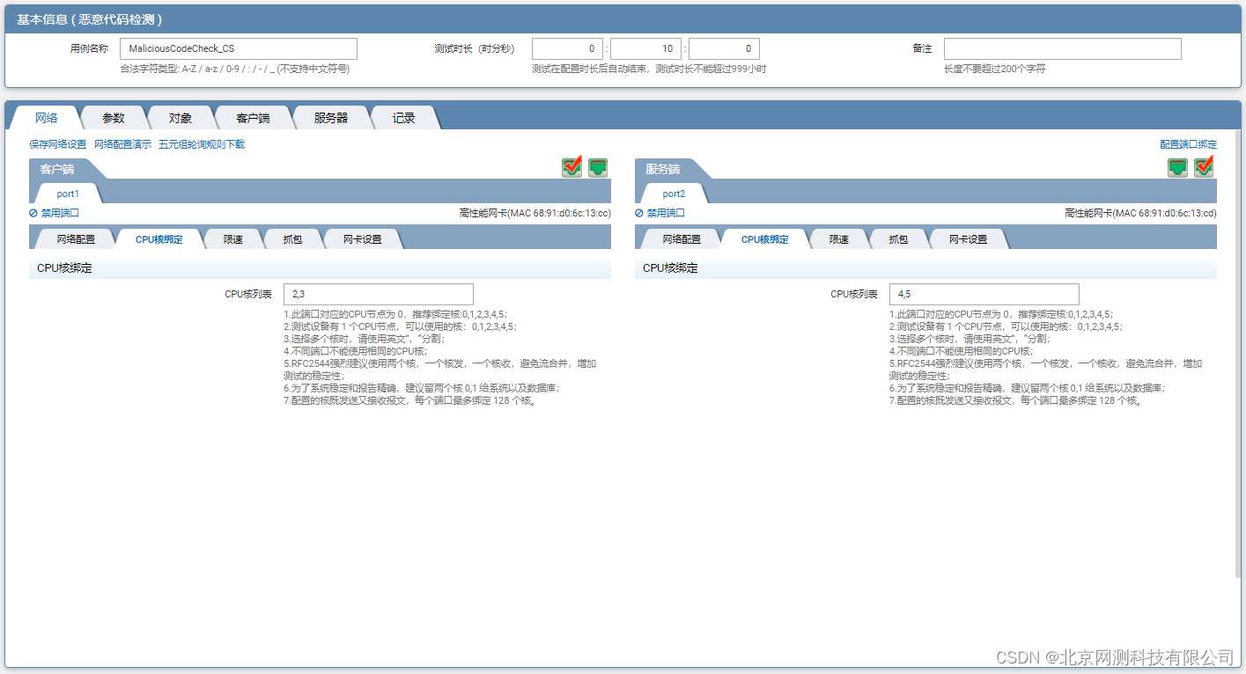Click the seconds field of 测试时长
This screenshot has height=674, width=1246.
point(724,48)
